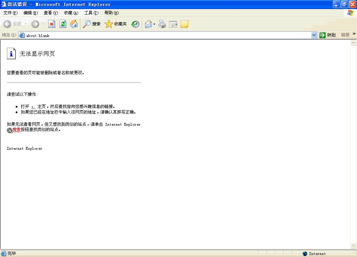Expand the Links toolbar chevron
Image resolution: width=357 pixels, height=257 pixels.
354,34
